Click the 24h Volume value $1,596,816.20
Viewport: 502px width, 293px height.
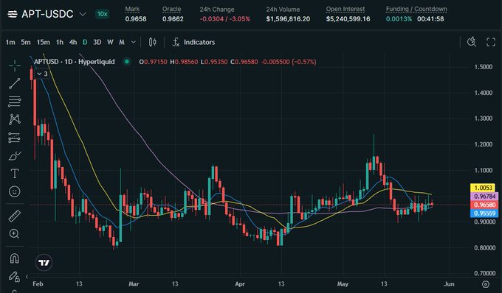(x=288, y=19)
